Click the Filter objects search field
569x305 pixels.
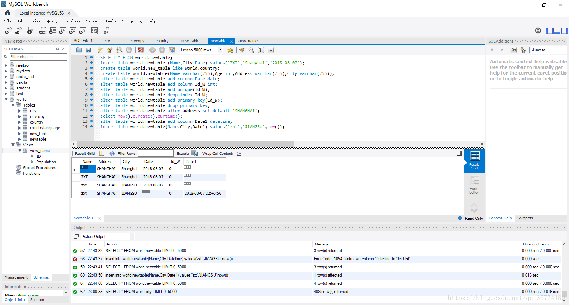point(38,57)
